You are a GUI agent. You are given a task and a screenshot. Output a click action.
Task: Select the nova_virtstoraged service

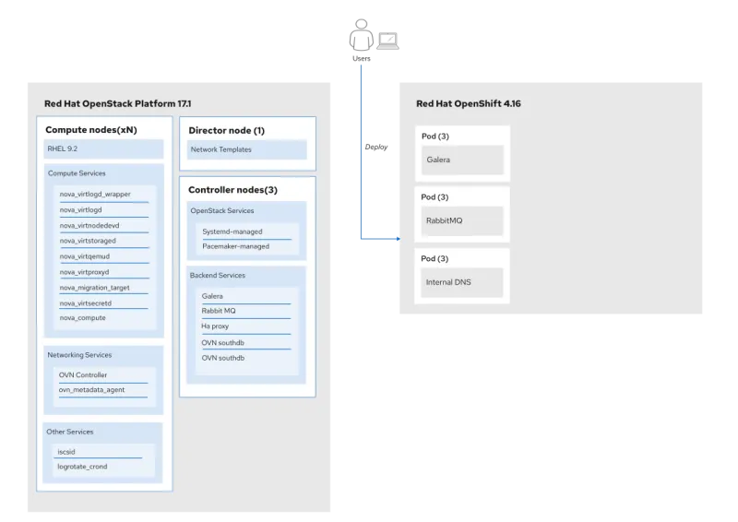tap(88, 241)
